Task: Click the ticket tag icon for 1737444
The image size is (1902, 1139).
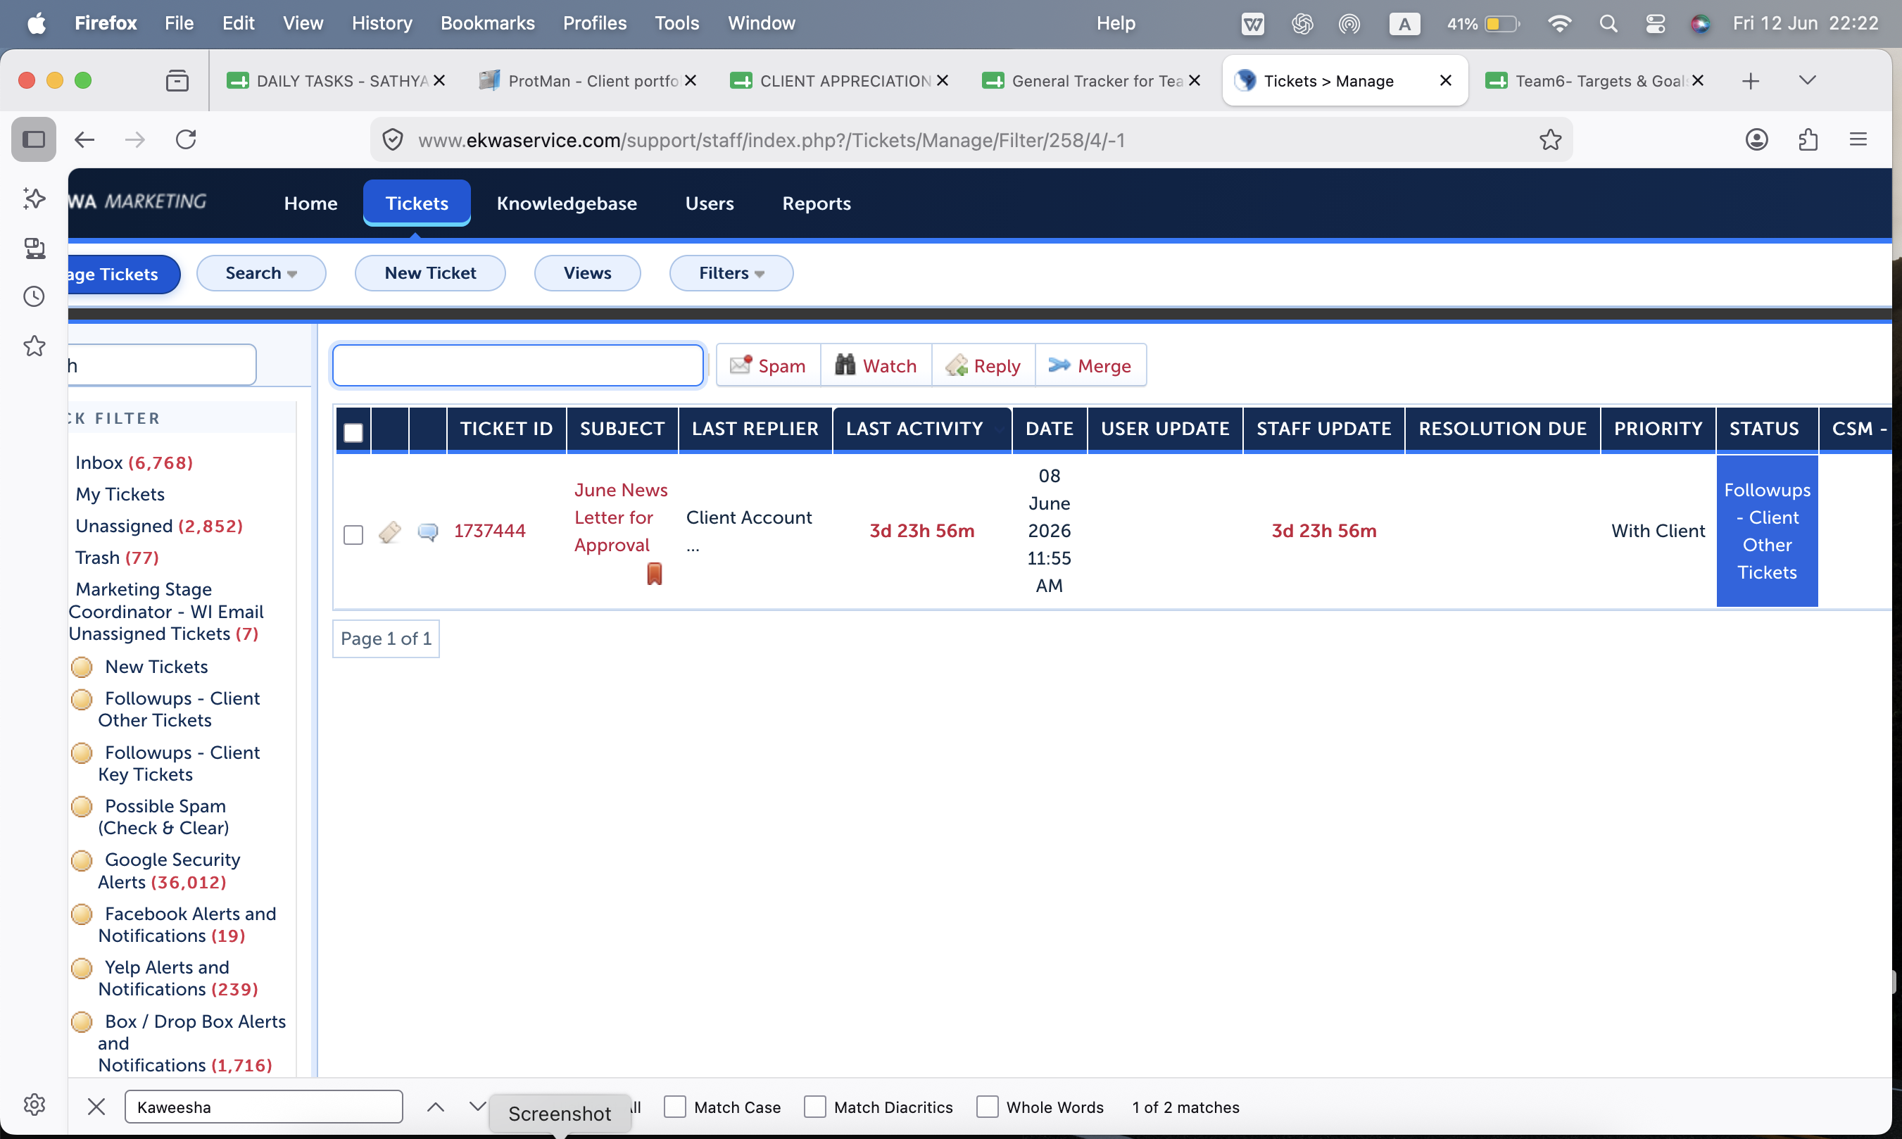Action: tap(390, 532)
